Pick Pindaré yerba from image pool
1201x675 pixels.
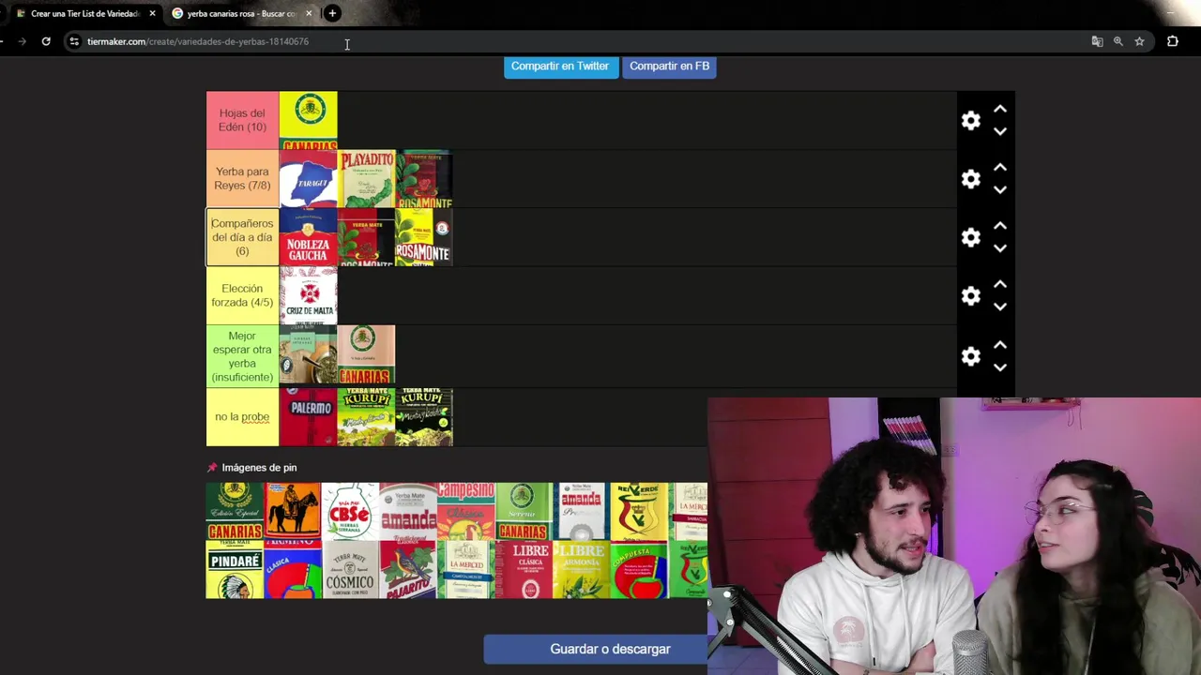click(x=235, y=570)
